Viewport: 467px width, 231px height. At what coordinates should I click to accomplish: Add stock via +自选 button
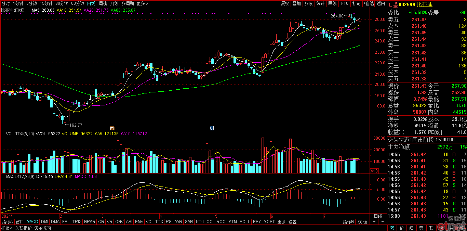[369, 3]
